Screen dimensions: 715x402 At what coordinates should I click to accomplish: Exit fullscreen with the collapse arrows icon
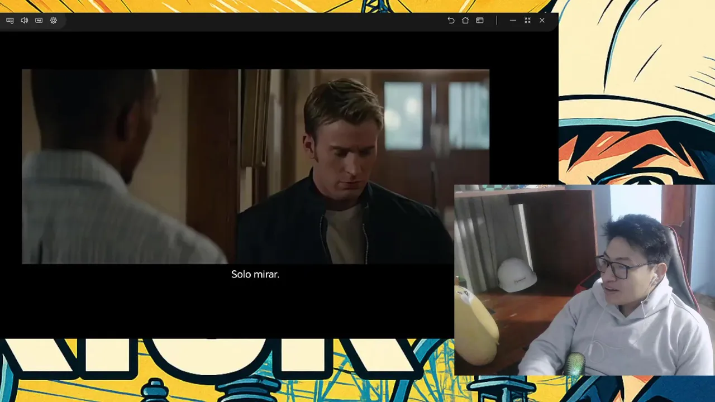527,20
